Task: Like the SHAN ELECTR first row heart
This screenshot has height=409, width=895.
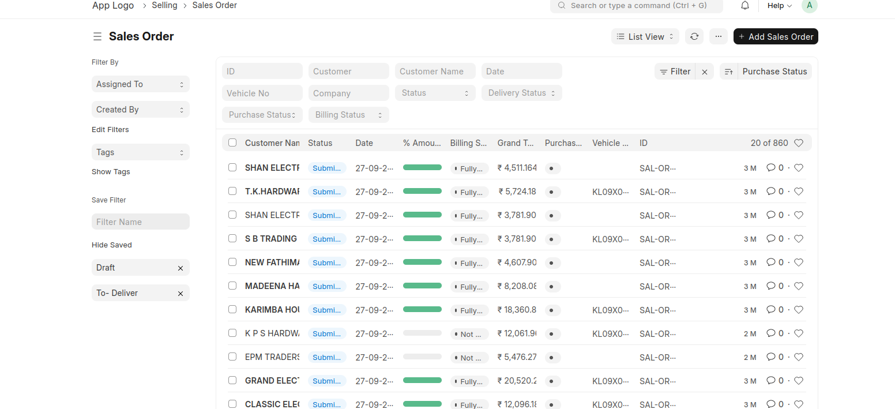Action: click(799, 168)
